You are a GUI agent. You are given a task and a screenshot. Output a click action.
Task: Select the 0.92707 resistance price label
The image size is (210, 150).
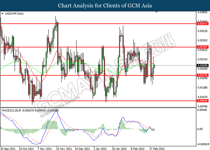[202, 47]
